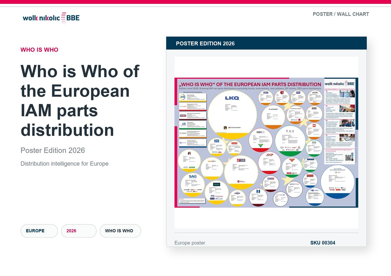Click Distribution intelligence for Europe text
The width and height of the screenshot is (391, 276).
pos(64,164)
